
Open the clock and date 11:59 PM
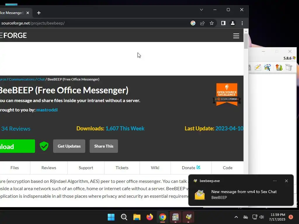pyautogui.click(x=277, y=217)
